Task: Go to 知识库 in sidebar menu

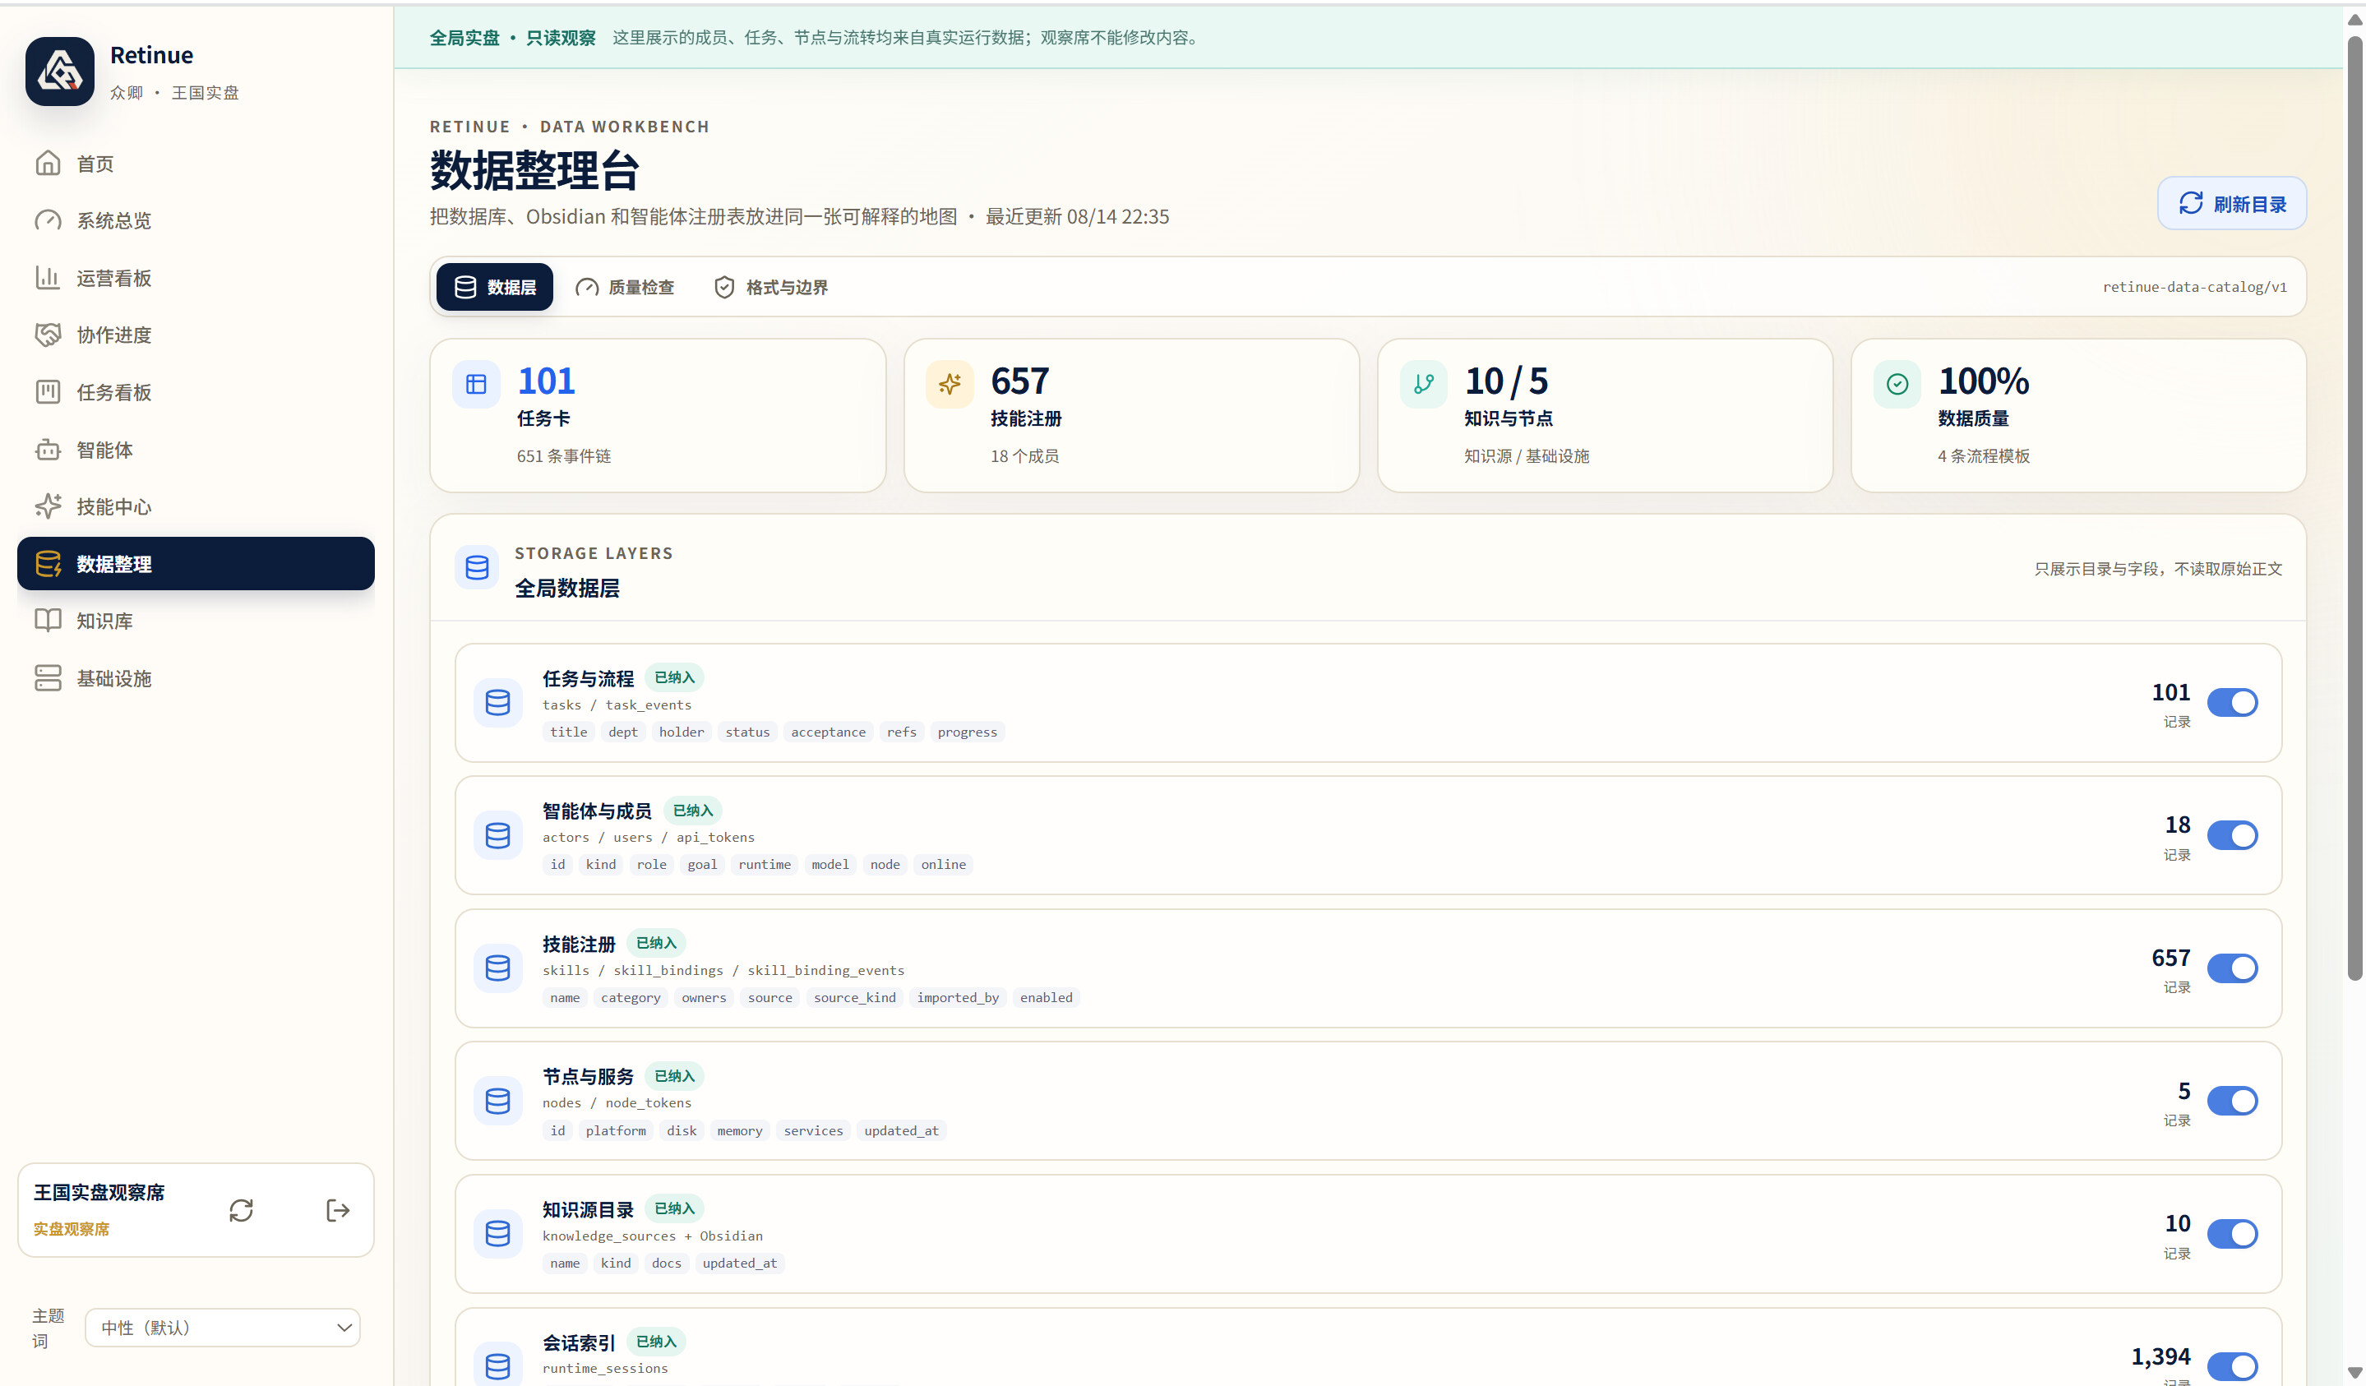Action: tap(196, 621)
